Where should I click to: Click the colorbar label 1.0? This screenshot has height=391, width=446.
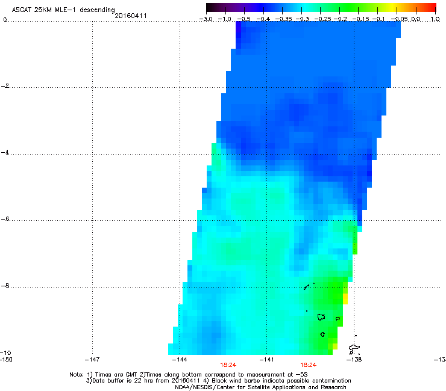435,19
